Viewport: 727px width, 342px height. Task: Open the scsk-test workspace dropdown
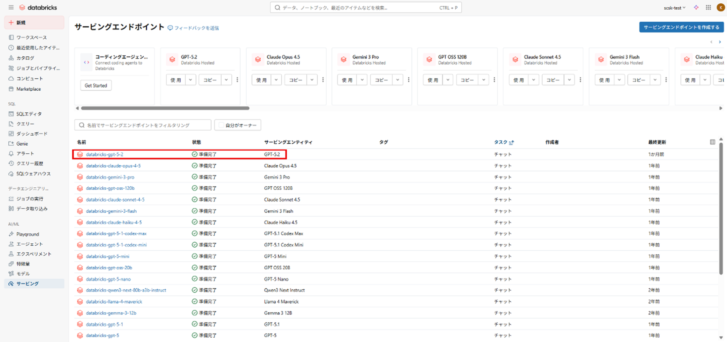pos(674,8)
